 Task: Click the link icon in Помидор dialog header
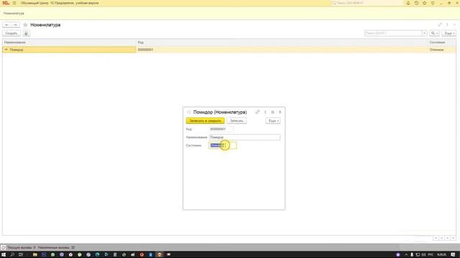click(257, 112)
